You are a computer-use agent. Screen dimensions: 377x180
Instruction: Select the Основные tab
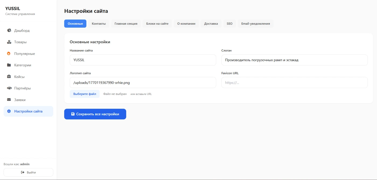[75, 24]
